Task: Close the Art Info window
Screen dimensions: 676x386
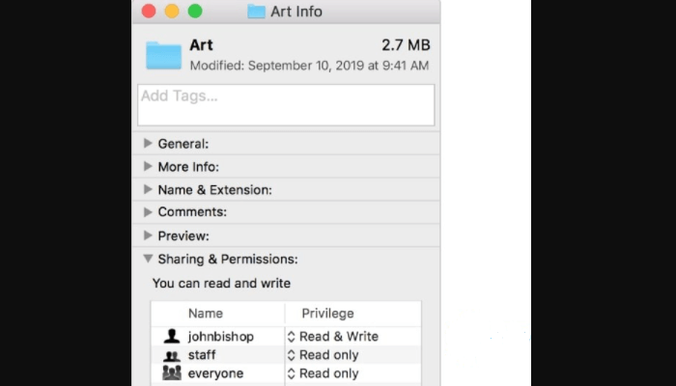Action: coord(149,12)
